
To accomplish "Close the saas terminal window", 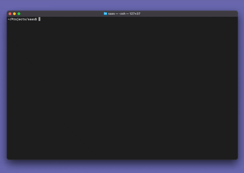I will click(10, 14).
